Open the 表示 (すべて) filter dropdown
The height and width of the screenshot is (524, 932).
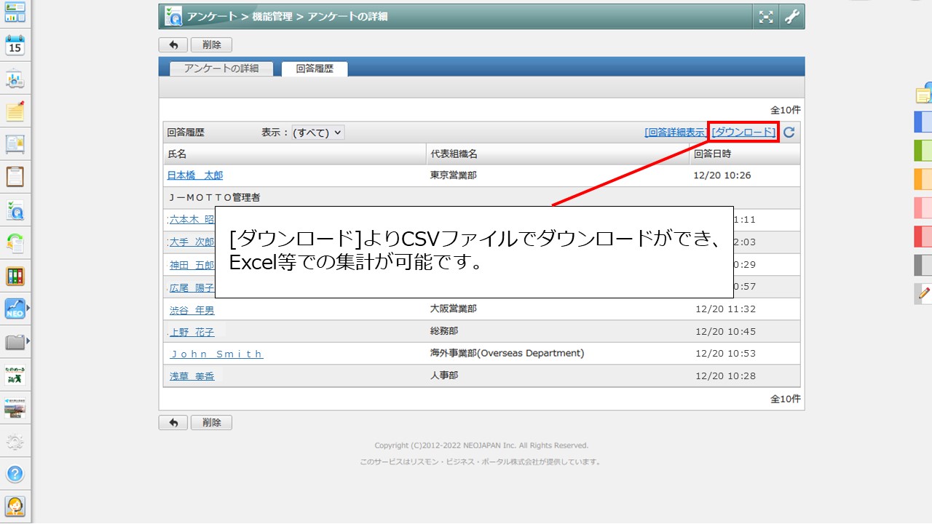[x=317, y=132]
